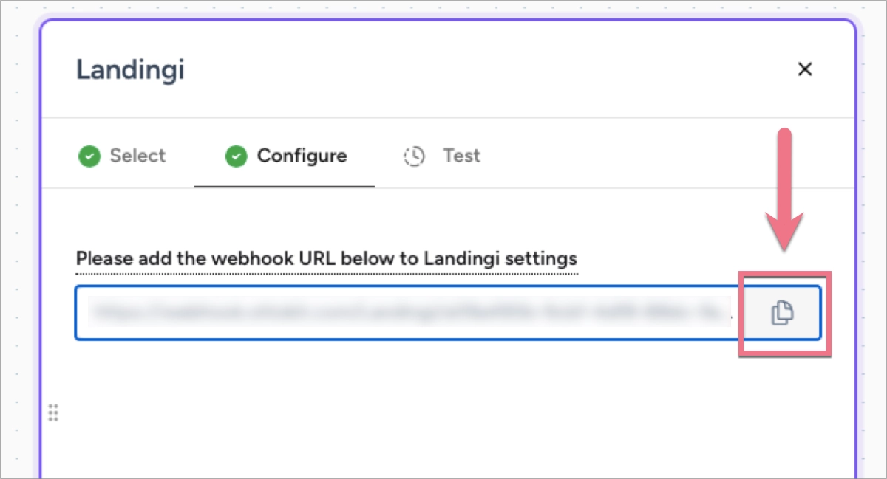The width and height of the screenshot is (887, 479).
Task: Click the drag handle dots on the left
Action: [52, 413]
